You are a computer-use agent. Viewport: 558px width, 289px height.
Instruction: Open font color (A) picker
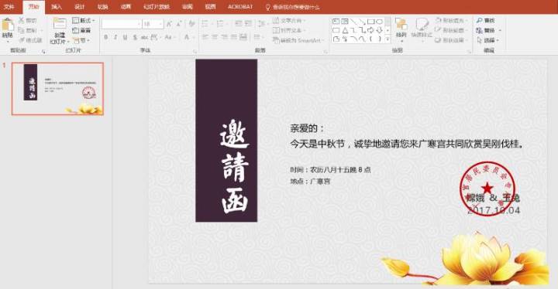(186, 37)
